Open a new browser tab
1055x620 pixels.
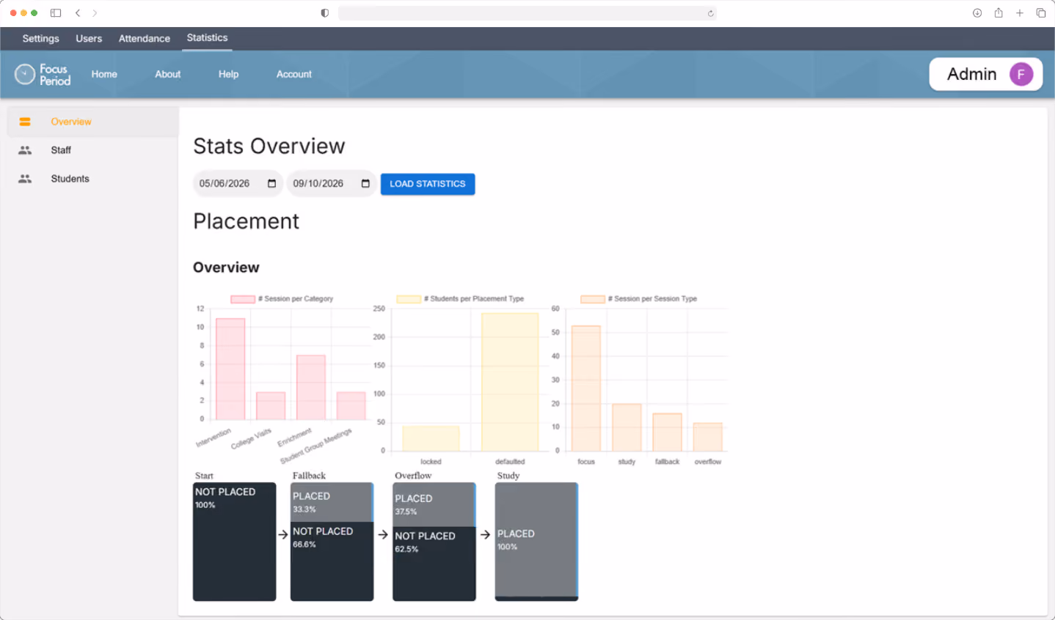(x=1020, y=13)
